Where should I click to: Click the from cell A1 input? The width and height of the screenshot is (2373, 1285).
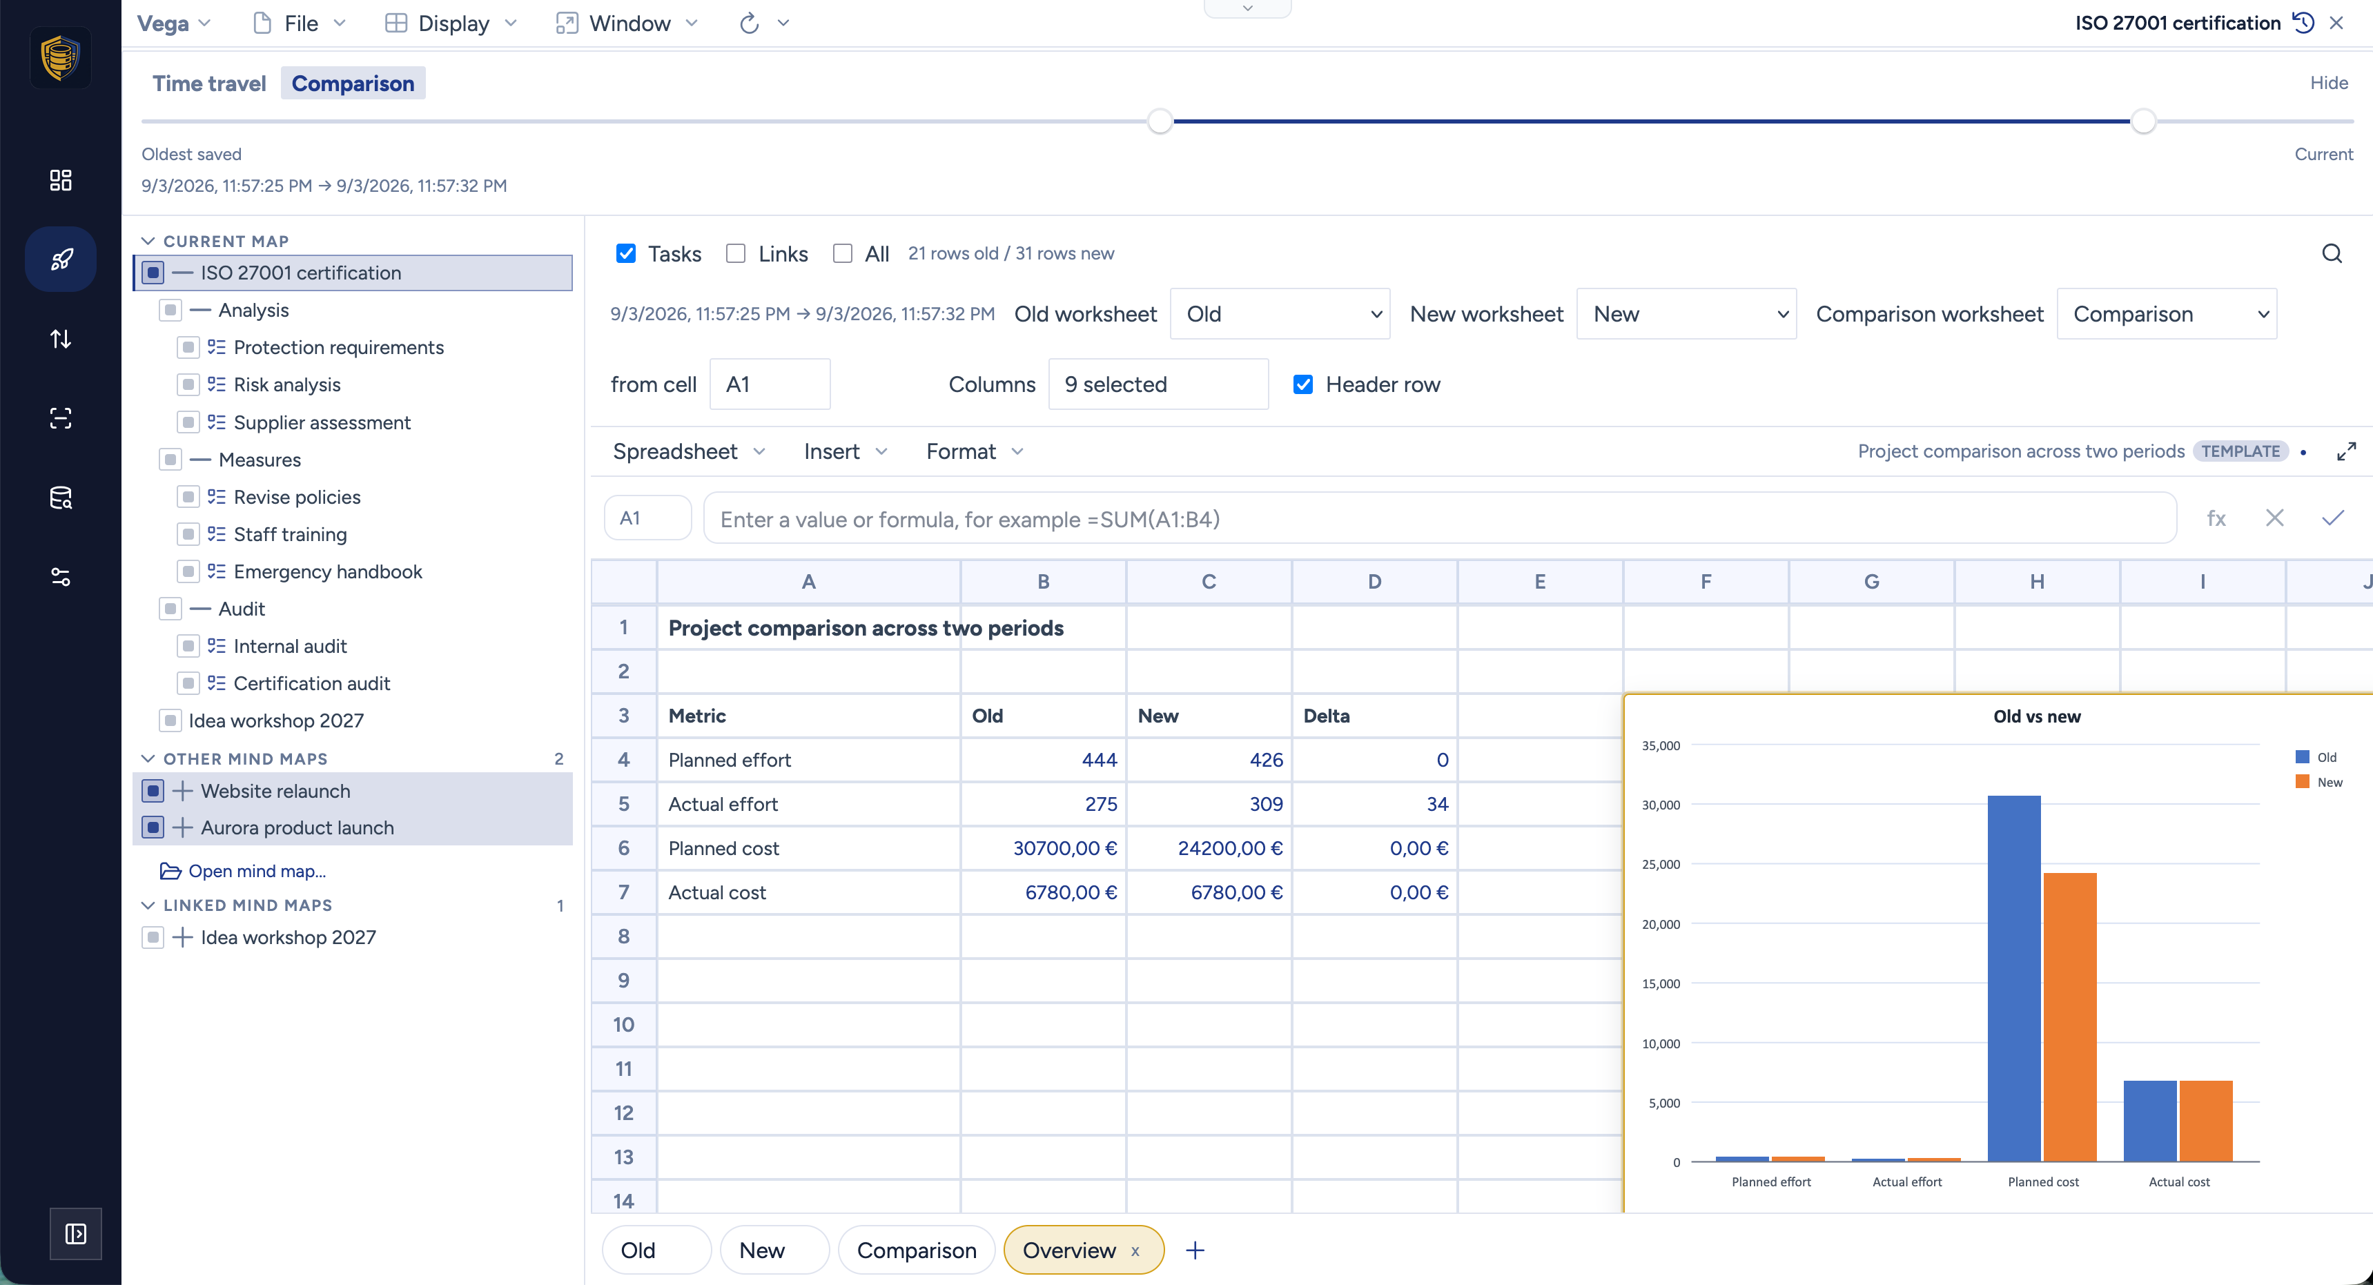pos(769,384)
